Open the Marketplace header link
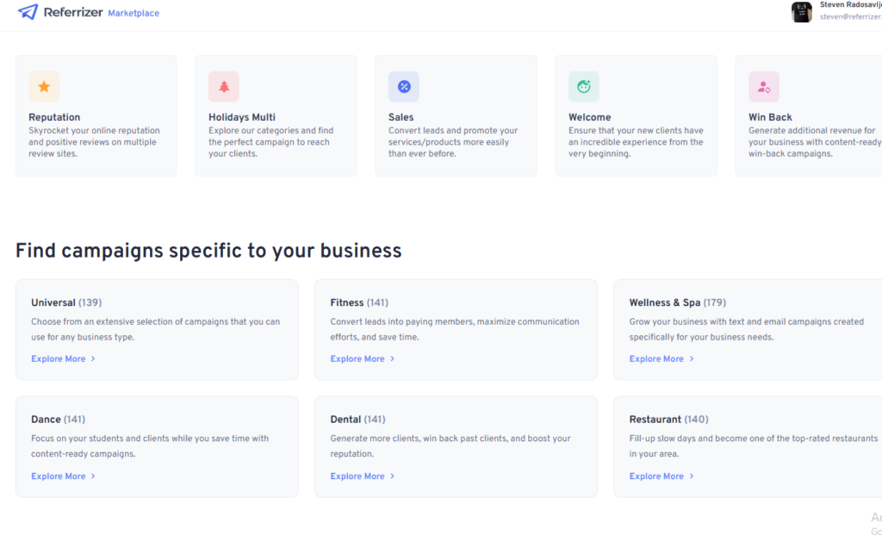This screenshot has height=560, width=882. (x=134, y=13)
